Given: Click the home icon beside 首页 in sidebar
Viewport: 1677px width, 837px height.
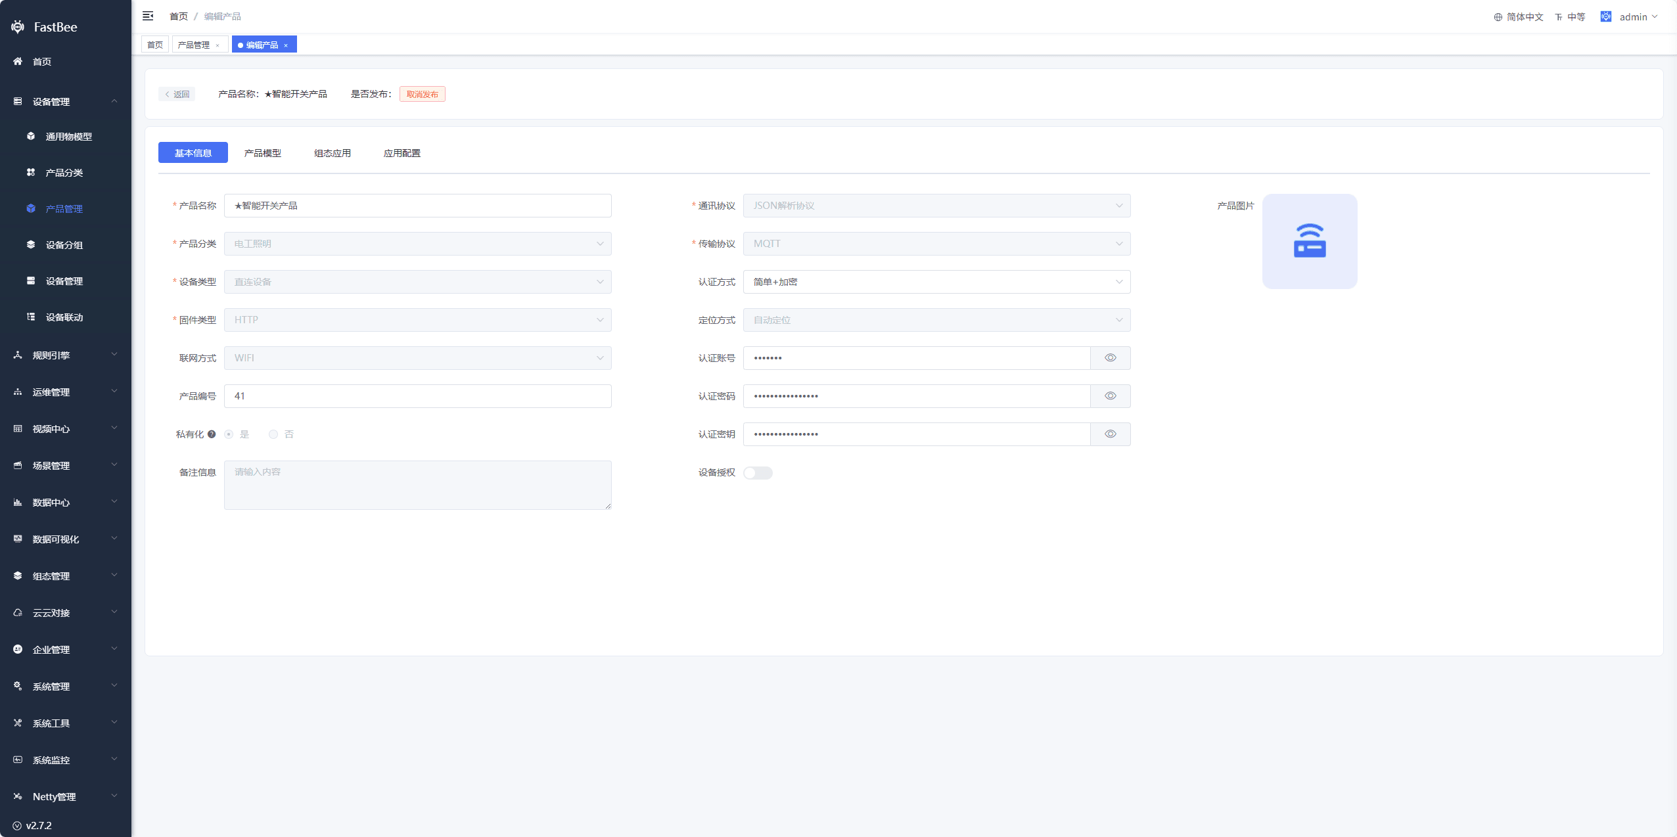Looking at the screenshot, I should [x=18, y=61].
